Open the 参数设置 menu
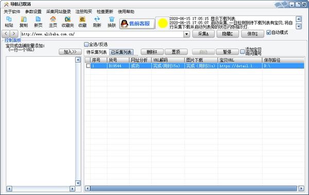The height and width of the screenshot is (195, 309). [33, 12]
